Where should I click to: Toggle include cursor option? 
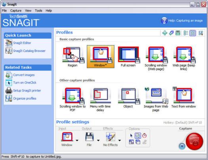pos(131,135)
